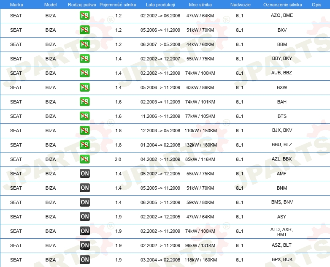Click the Opis column header
The height and width of the screenshot is (267, 330).
pyautogui.click(x=316, y=5)
